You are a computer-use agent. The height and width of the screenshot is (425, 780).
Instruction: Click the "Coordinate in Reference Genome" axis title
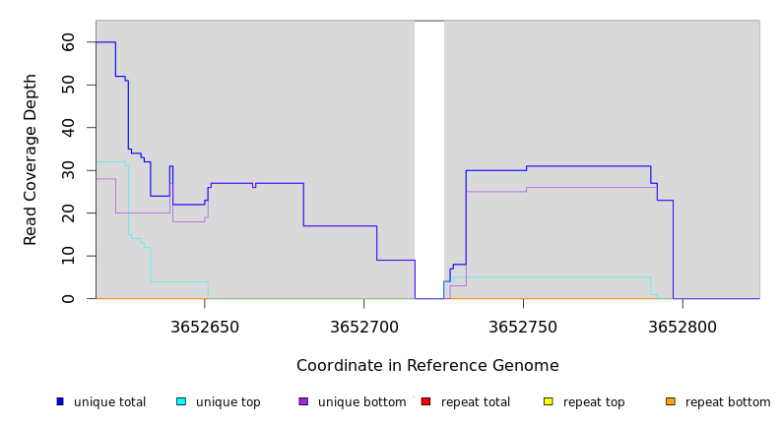click(x=427, y=366)
